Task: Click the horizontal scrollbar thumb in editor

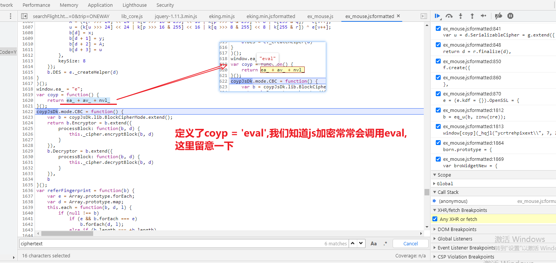Action: coord(67,234)
